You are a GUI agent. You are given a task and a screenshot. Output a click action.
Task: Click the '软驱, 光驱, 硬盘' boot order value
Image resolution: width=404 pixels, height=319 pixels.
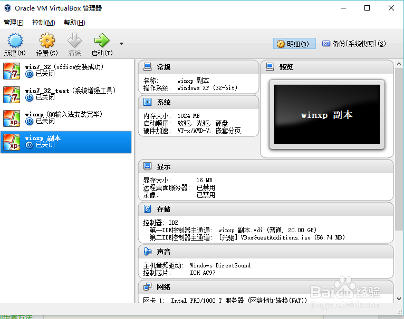pos(203,124)
